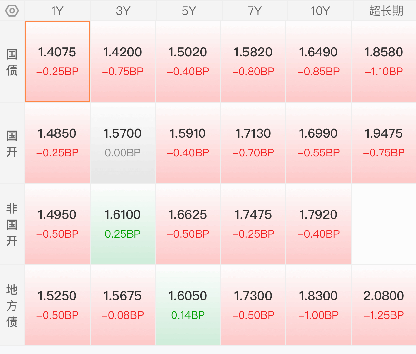
Task: Open 地方债 5Y green cell 1.6050
Action: tap(188, 305)
